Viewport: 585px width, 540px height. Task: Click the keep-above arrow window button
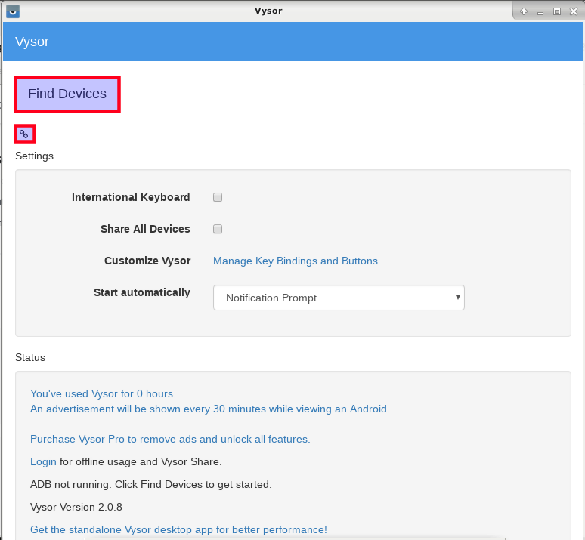[524, 11]
